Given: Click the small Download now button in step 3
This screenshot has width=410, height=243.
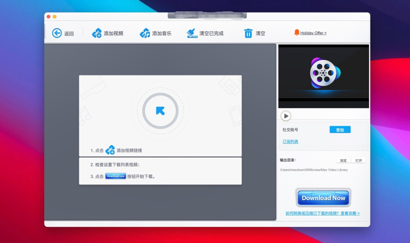Looking at the screenshot, I should (115, 176).
